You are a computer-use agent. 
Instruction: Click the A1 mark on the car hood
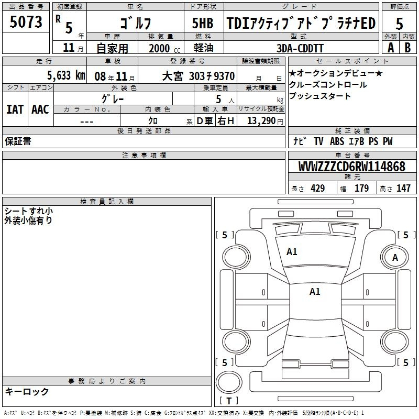(292, 252)
